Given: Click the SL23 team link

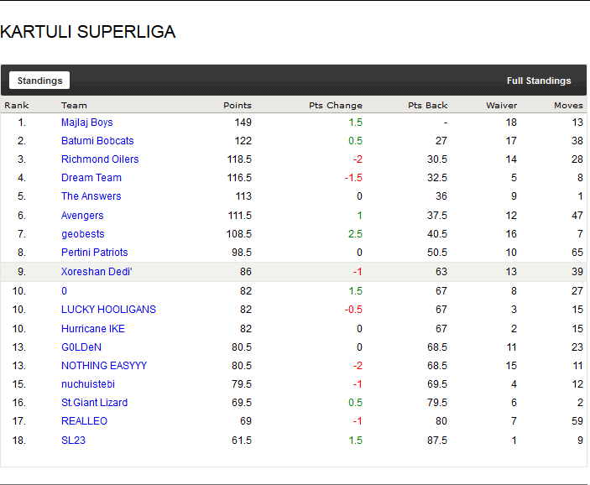Looking at the screenshot, I should 73,441.
